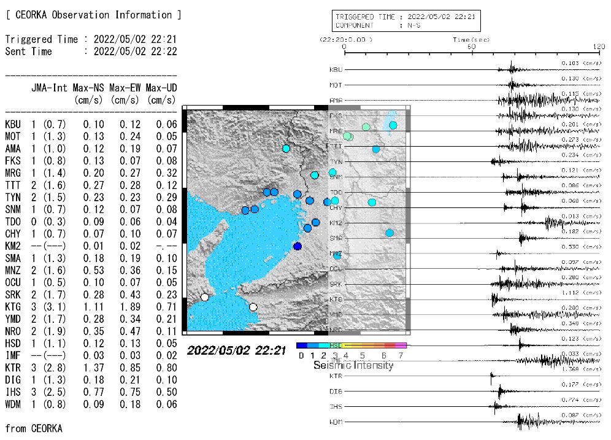Select the KM2 station code in the data table

(13, 246)
